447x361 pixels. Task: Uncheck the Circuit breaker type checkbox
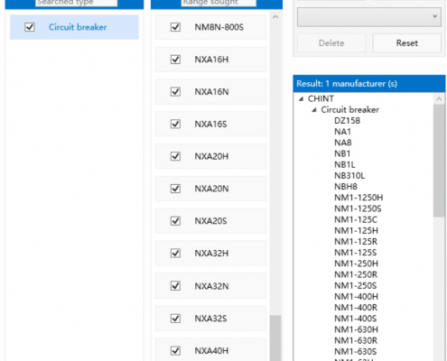click(30, 27)
